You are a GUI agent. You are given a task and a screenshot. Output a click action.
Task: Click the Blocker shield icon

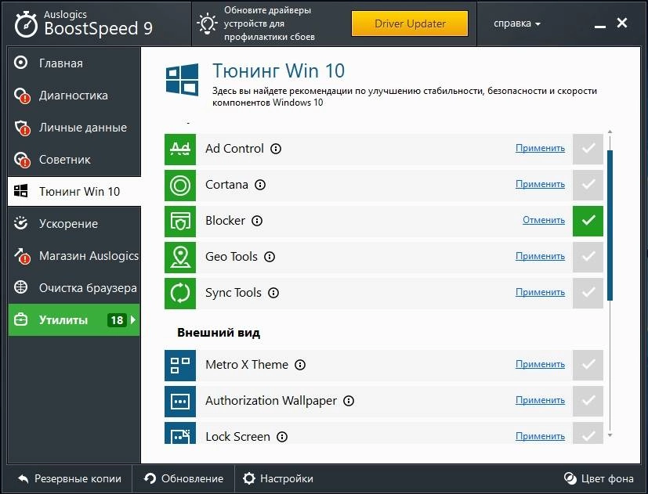pyautogui.click(x=179, y=221)
